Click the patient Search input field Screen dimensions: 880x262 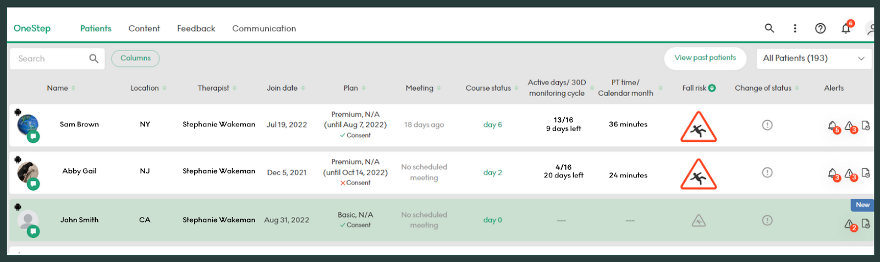(x=50, y=59)
